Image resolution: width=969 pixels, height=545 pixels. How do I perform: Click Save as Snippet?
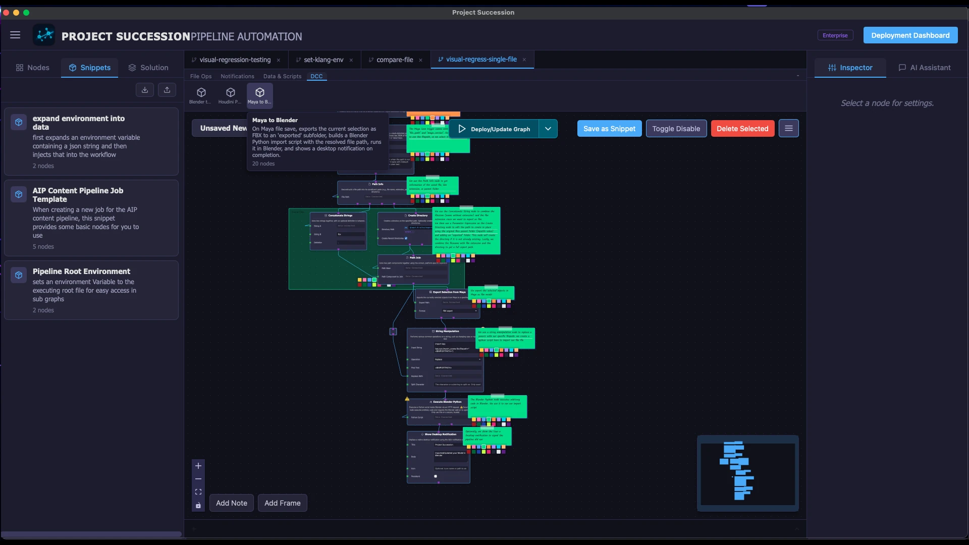(x=609, y=129)
